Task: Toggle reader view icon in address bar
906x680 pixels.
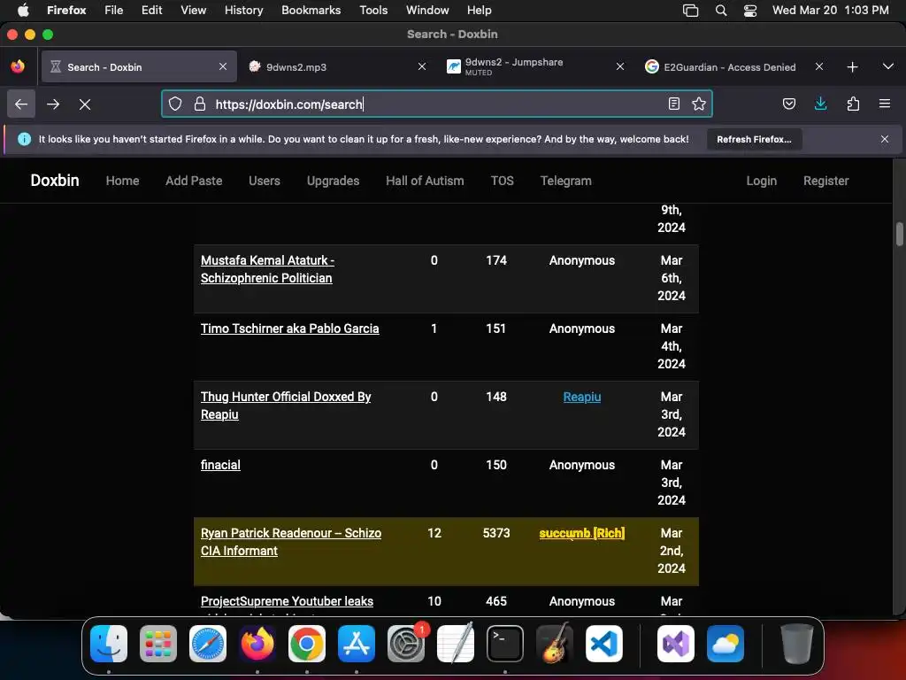Action: click(x=673, y=104)
